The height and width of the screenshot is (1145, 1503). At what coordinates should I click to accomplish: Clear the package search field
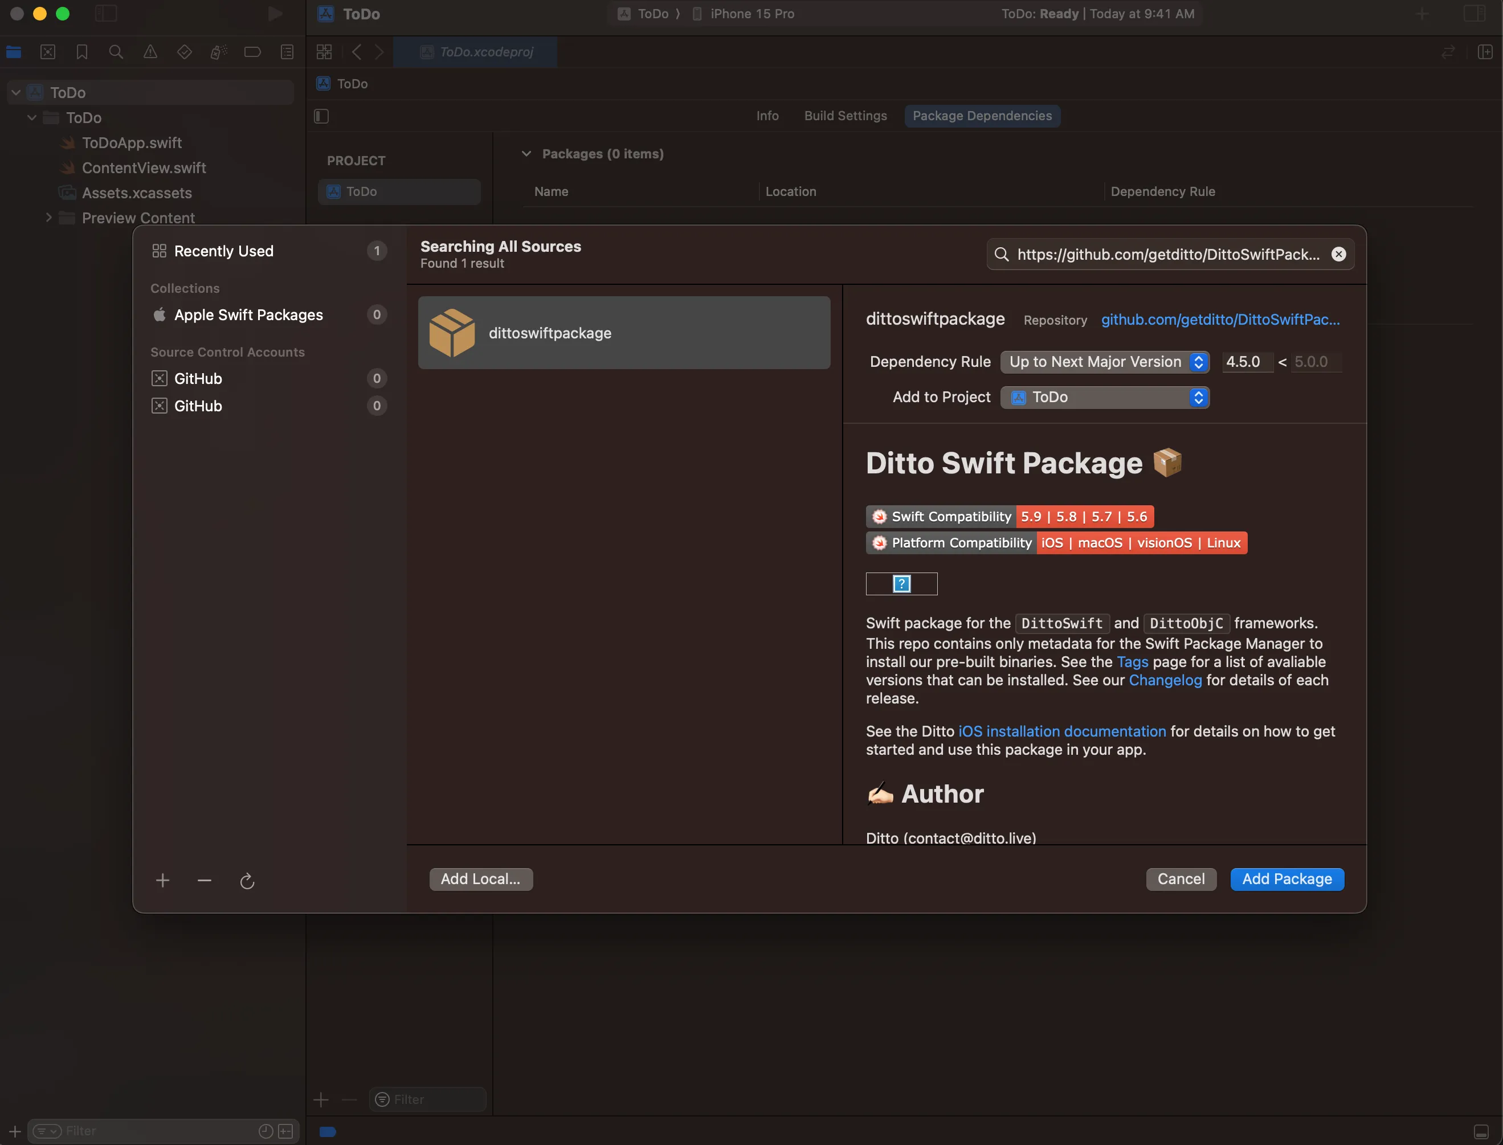coord(1339,254)
